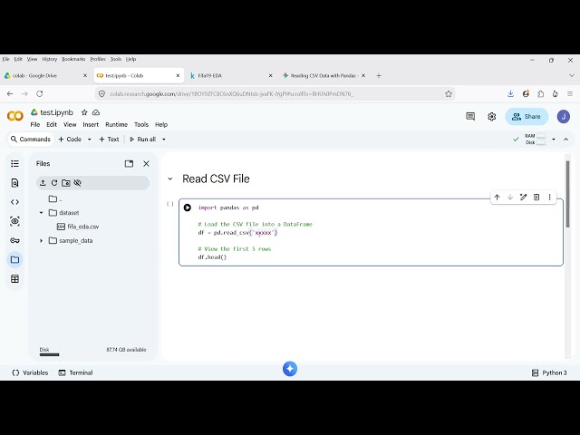Open the secrets key icon

(14, 240)
